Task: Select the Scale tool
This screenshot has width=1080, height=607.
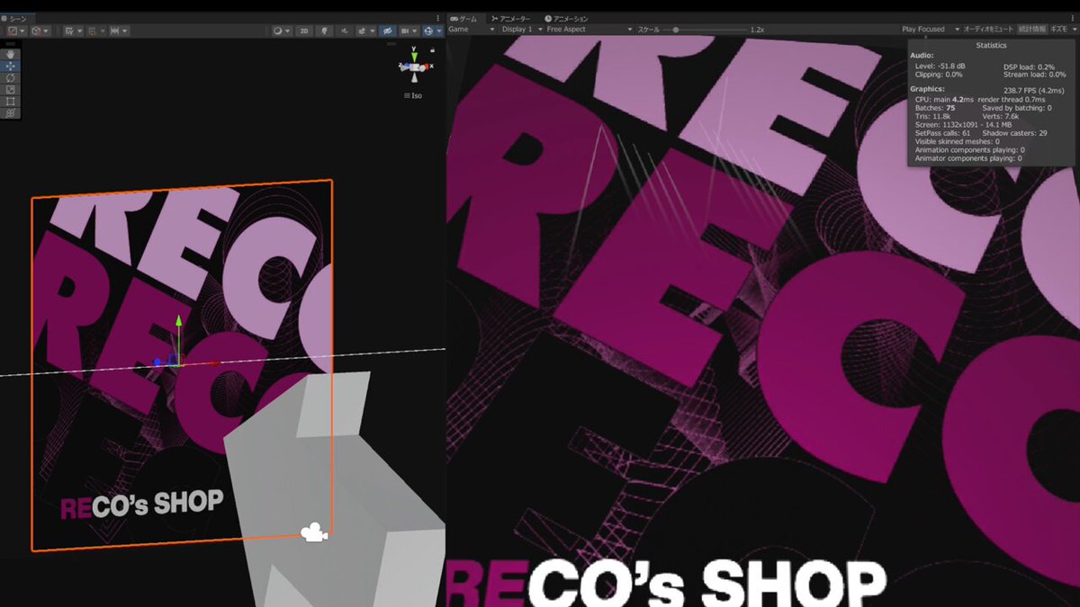Action: [x=11, y=89]
